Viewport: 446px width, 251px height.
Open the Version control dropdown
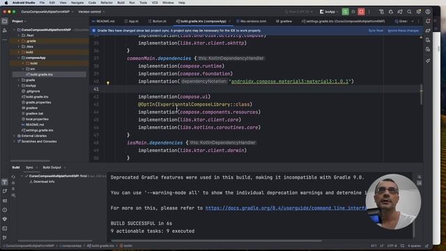(x=91, y=12)
